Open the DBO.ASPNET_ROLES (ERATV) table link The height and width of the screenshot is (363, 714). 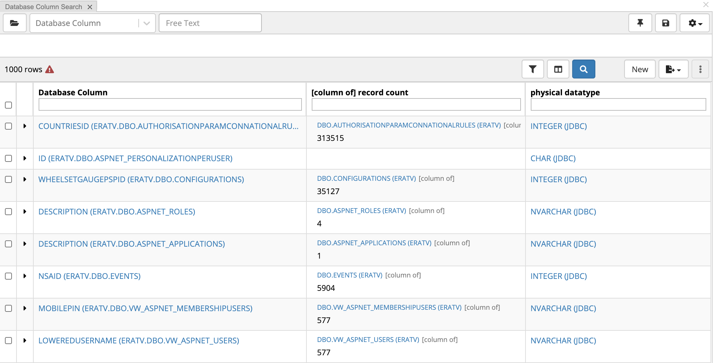click(362, 211)
